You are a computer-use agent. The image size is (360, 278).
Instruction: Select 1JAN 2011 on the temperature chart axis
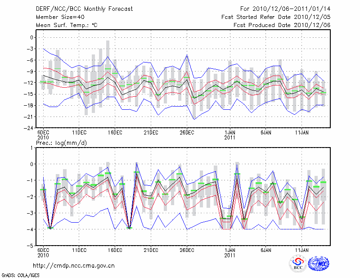tap(230, 135)
